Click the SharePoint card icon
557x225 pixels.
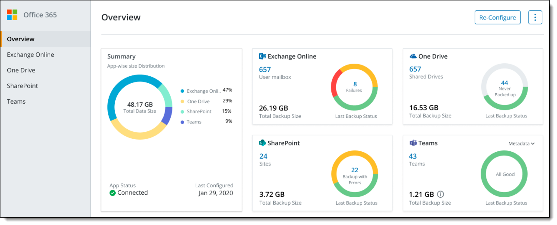click(x=262, y=143)
